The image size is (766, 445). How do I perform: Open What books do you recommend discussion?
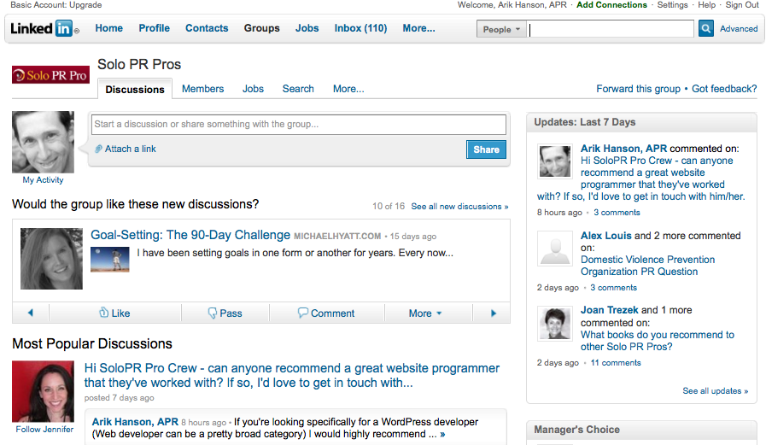pos(657,341)
